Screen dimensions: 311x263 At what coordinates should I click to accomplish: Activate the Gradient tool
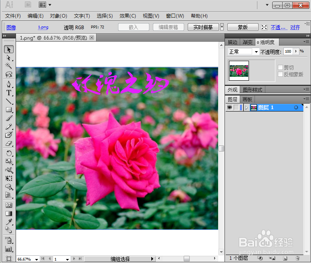[9, 213]
